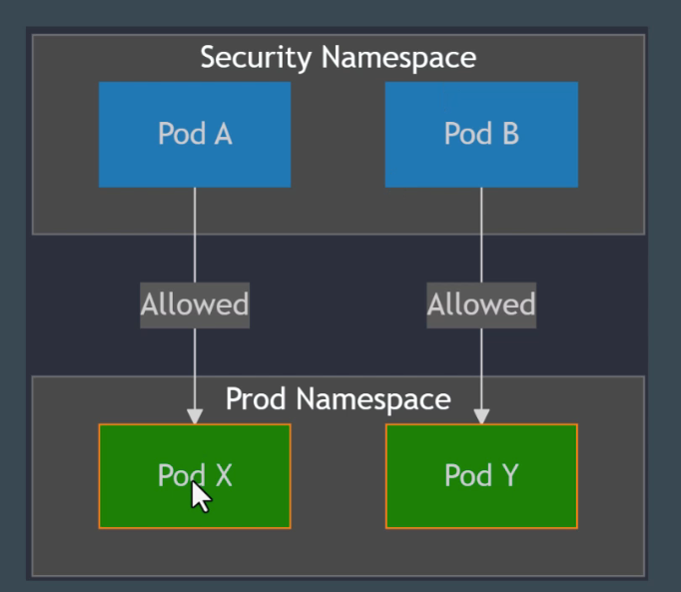681x592 pixels.
Task: Click the Security Namespace title text
Action: [338, 58]
